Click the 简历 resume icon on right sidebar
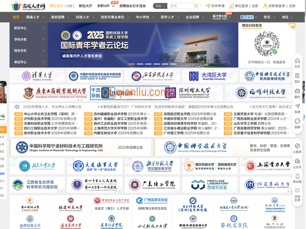Image resolution: width=306 pixels, height=229 pixels. [x=297, y=77]
